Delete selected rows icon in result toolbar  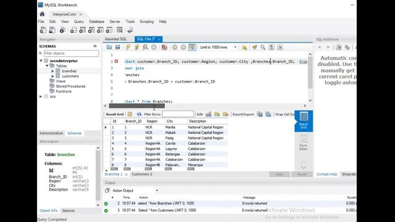(x=225, y=114)
